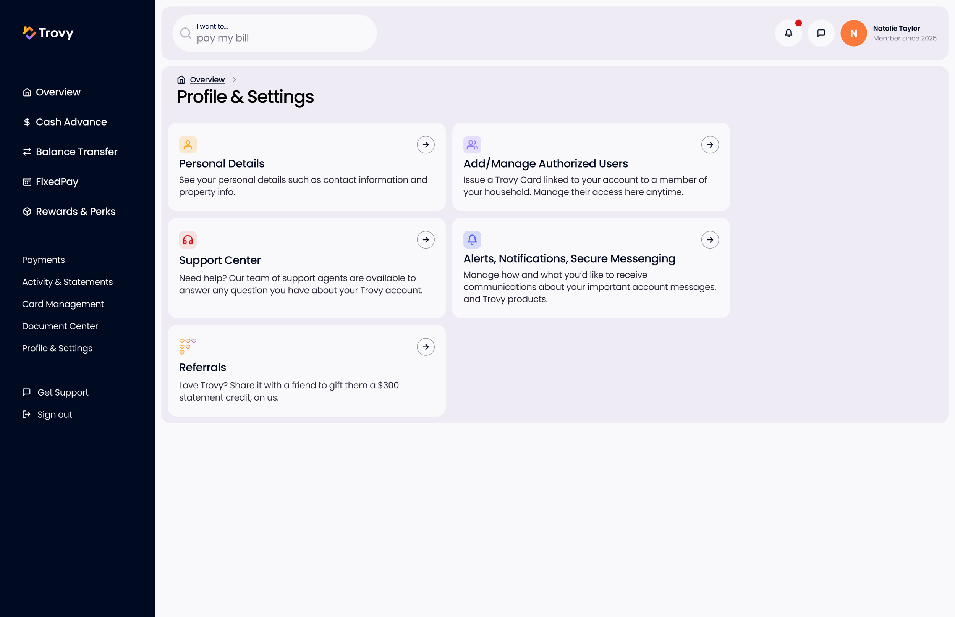The image size is (955, 617).
Task: Click the 'Member since 2025' text
Action: coord(905,39)
